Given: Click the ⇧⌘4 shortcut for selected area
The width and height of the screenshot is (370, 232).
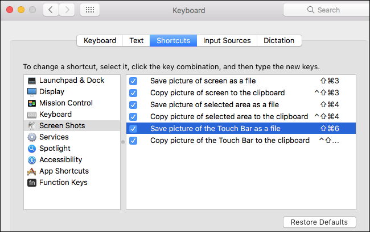Looking at the screenshot, I should [330, 104].
